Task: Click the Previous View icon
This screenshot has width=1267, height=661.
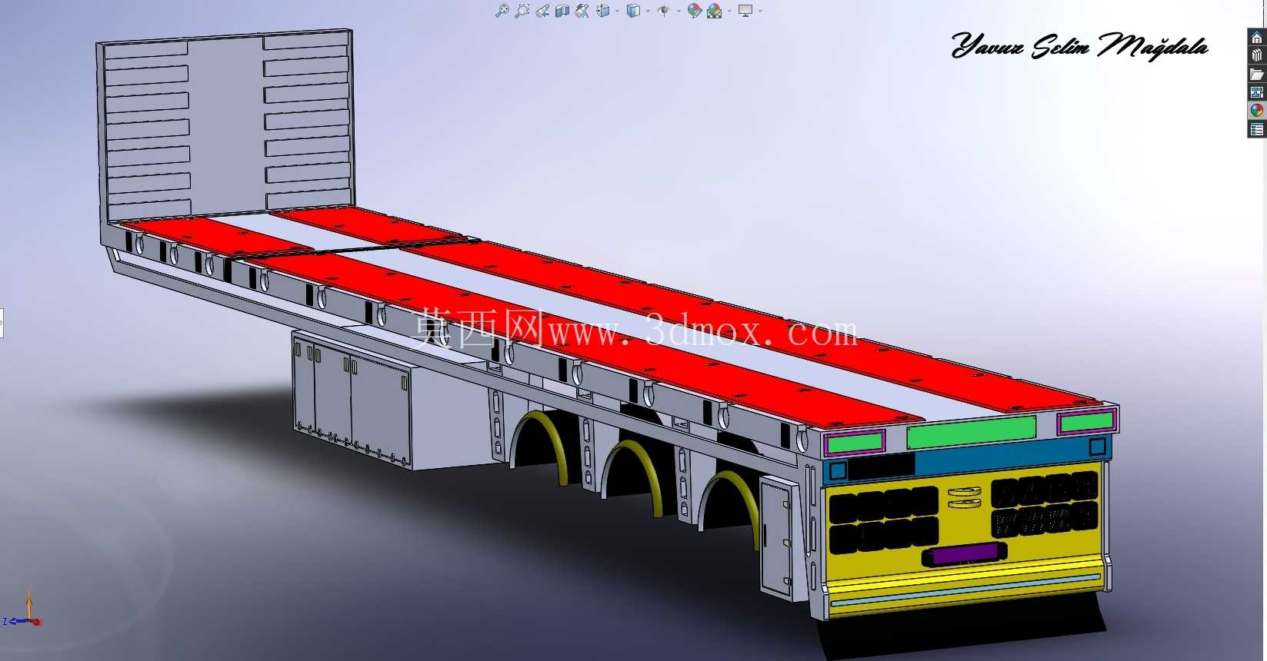Action: (x=542, y=11)
